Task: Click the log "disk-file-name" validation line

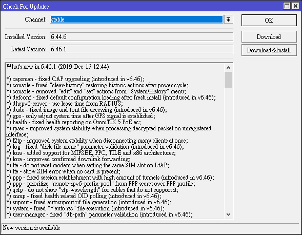Action: click(x=95, y=147)
